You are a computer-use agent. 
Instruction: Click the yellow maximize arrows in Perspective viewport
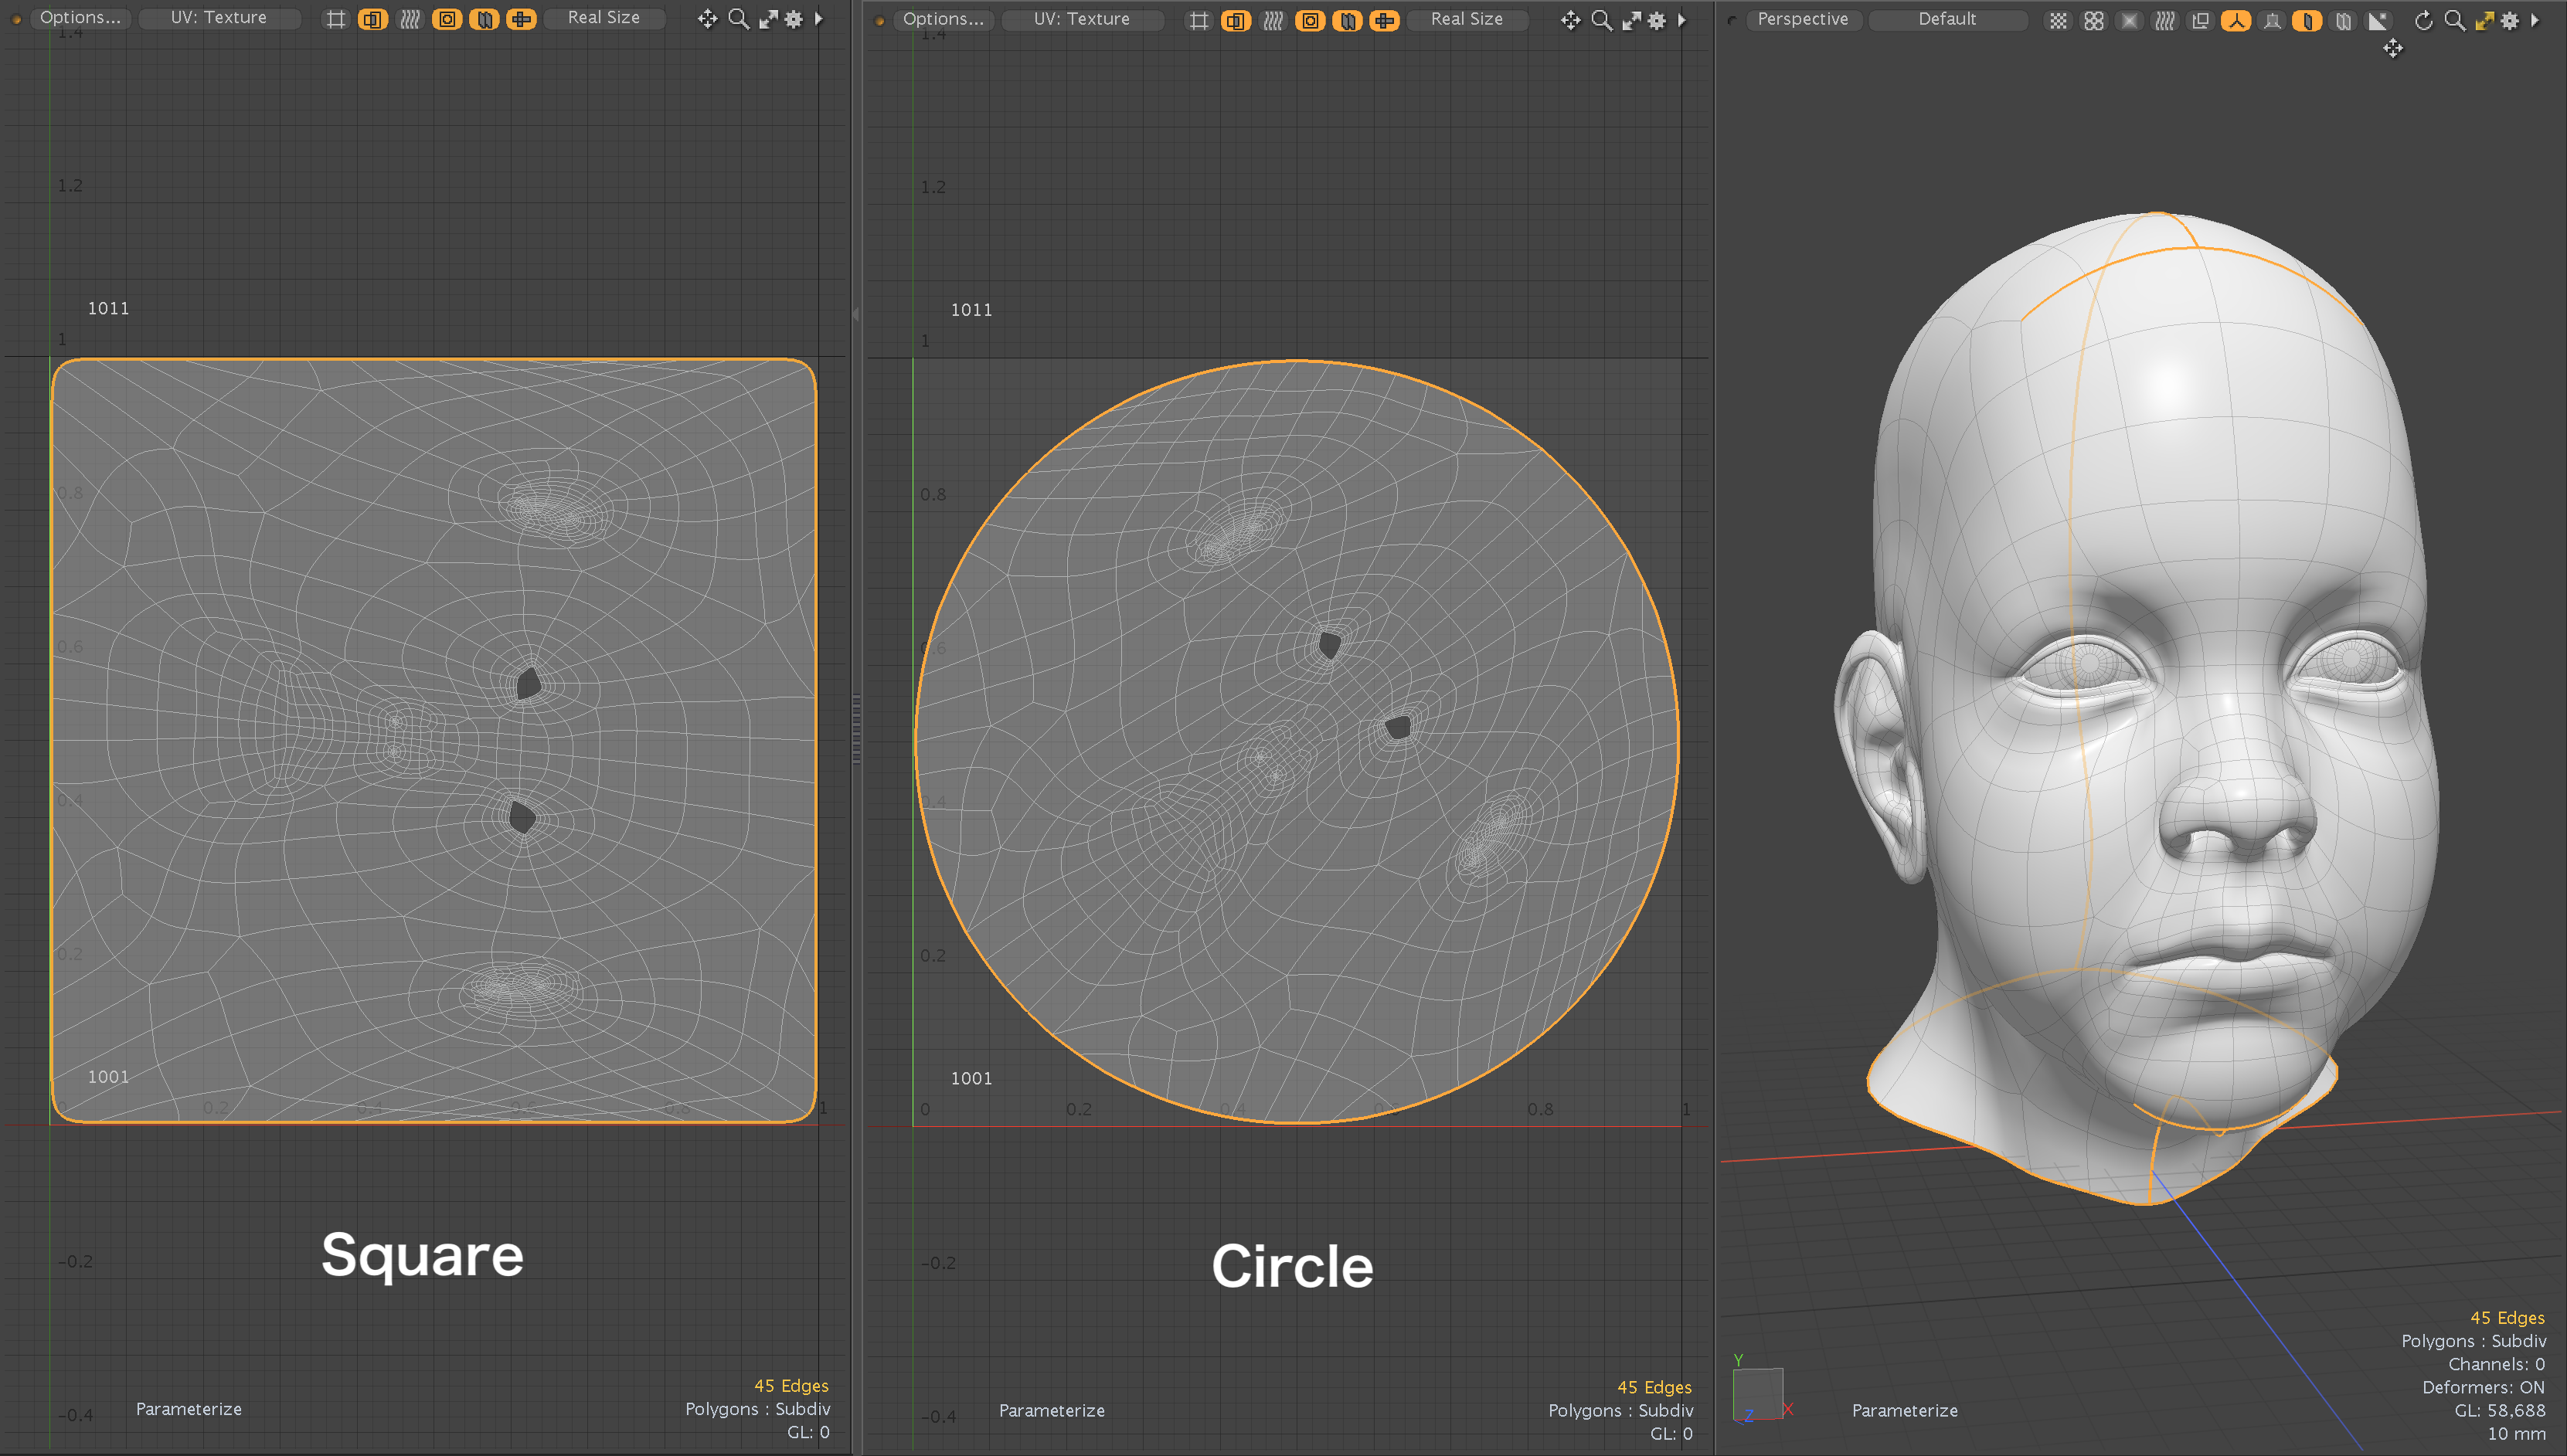[2484, 20]
